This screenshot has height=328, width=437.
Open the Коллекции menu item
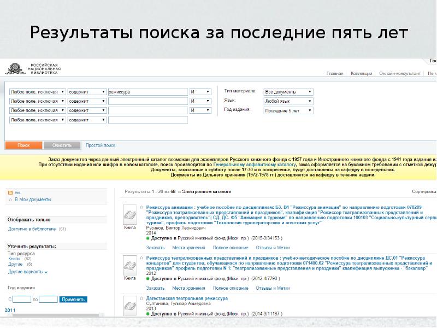(361, 73)
